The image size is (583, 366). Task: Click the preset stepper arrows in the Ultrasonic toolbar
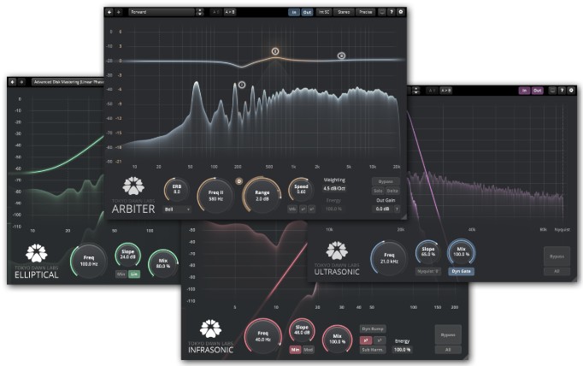(416, 91)
